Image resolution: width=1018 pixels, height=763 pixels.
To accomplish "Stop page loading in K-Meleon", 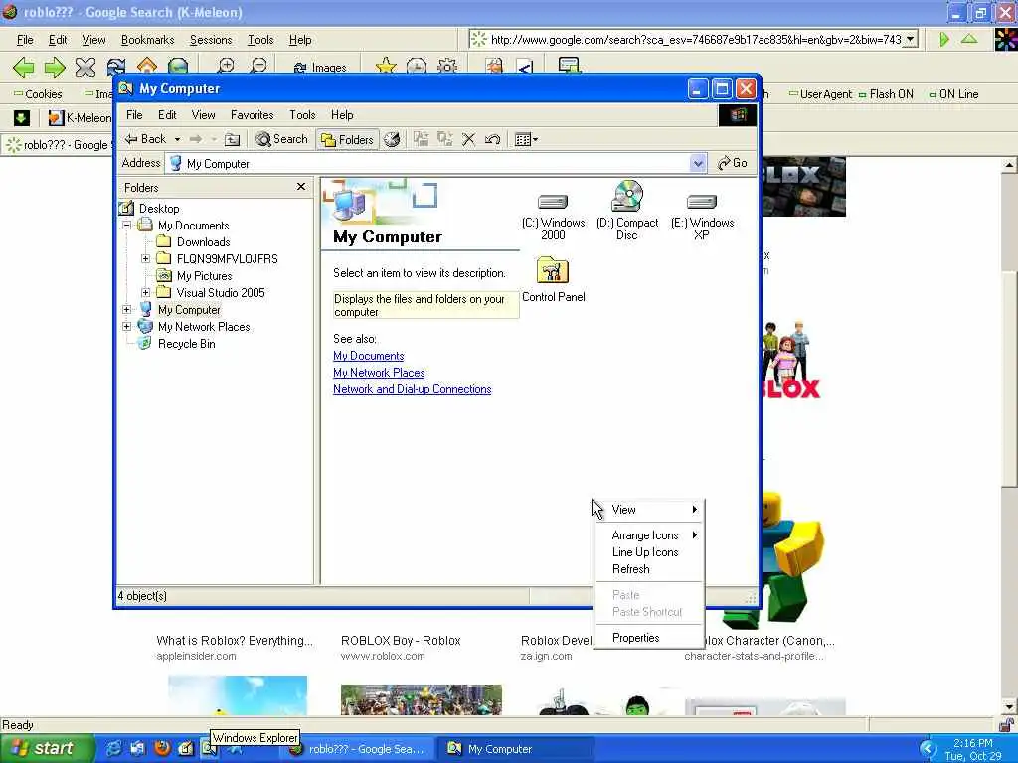I will [85, 67].
